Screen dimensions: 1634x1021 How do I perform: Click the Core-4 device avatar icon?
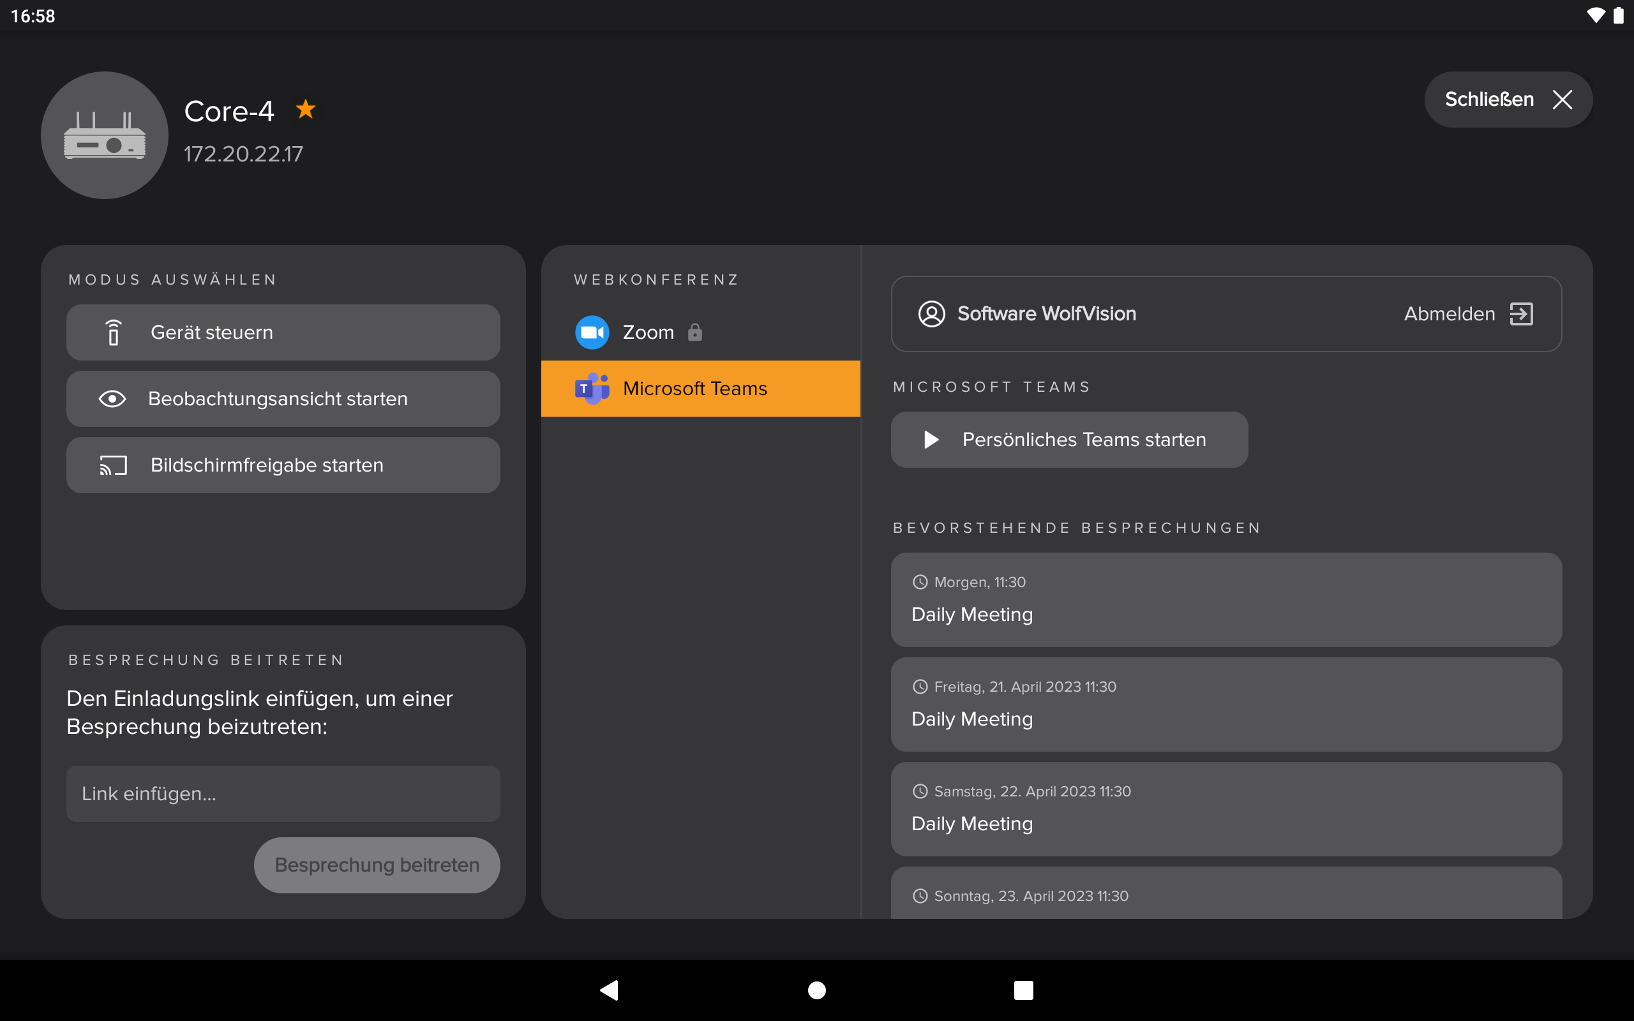(x=105, y=135)
